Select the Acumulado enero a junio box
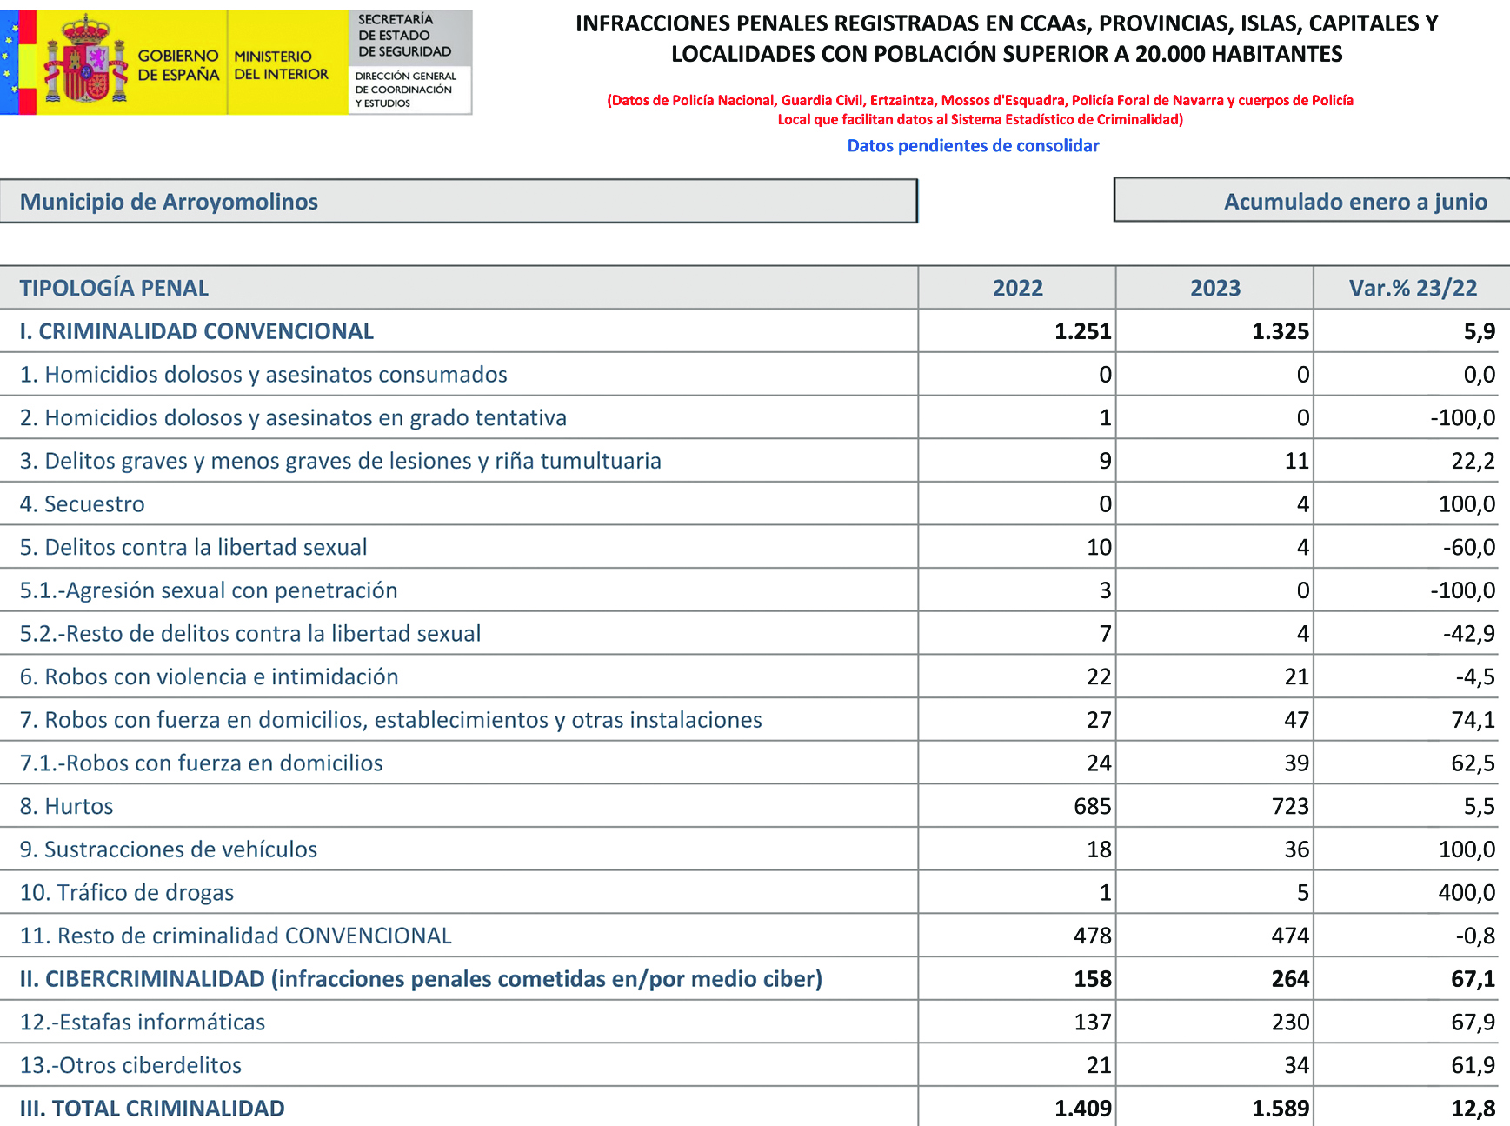The height and width of the screenshot is (1126, 1510). [x=1311, y=202]
